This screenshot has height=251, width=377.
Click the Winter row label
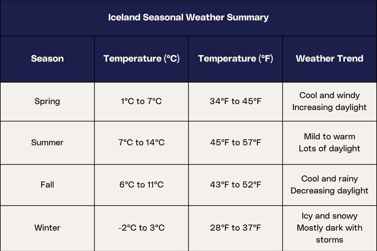point(47,228)
